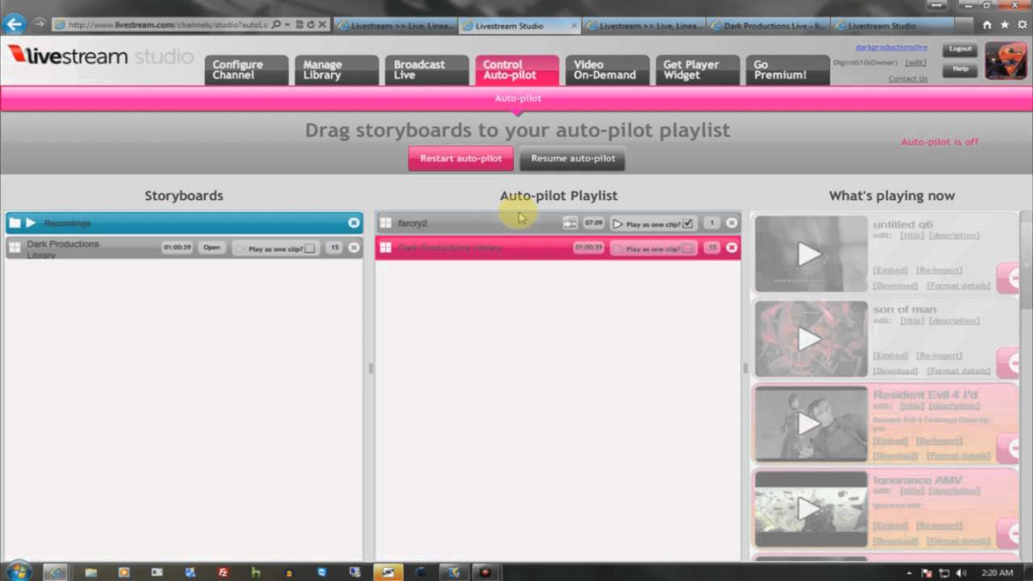This screenshot has height=581, width=1033.
Task: Click minus button on Ignorance AMV clip
Action: point(1009,533)
